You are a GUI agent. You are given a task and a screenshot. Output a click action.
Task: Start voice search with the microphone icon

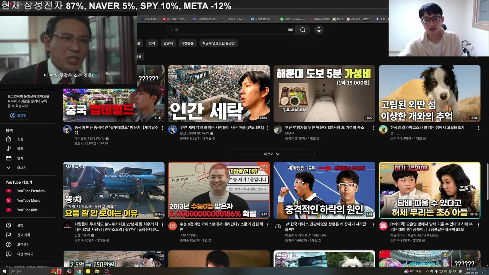click(x=319, y=30)
